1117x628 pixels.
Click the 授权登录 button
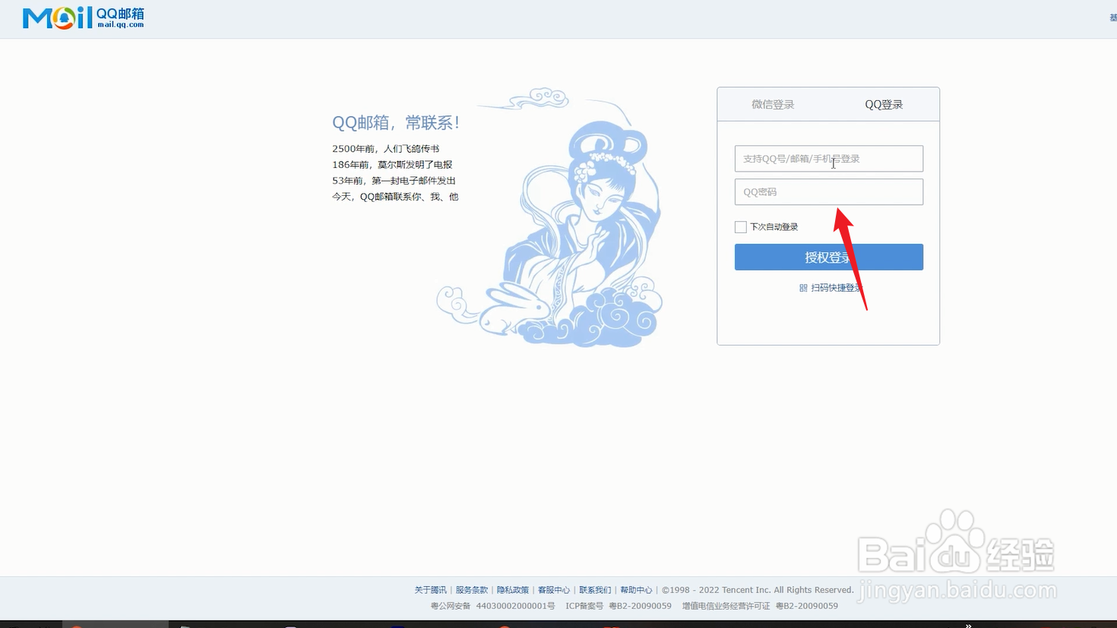pos(828,257)
